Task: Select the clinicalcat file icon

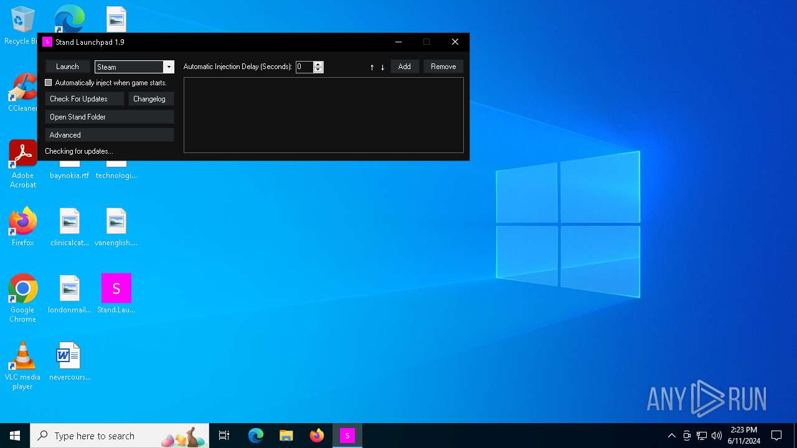Action: 70,227
